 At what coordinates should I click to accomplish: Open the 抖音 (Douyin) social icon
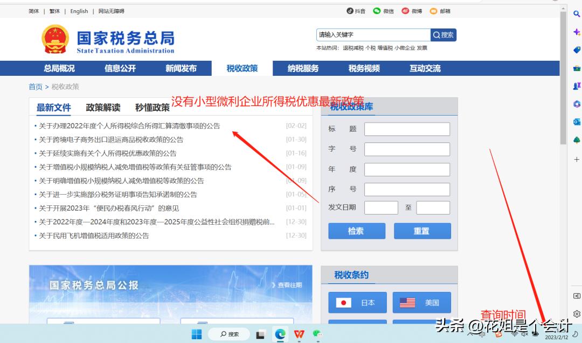(x=350, y=11)
